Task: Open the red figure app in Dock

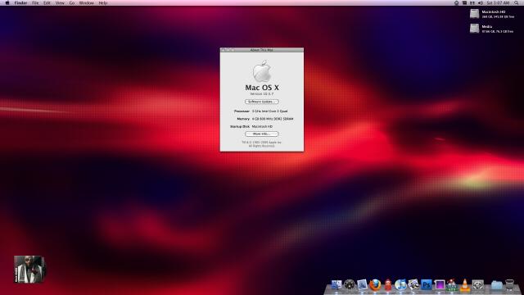Action: tap(387, 285)
